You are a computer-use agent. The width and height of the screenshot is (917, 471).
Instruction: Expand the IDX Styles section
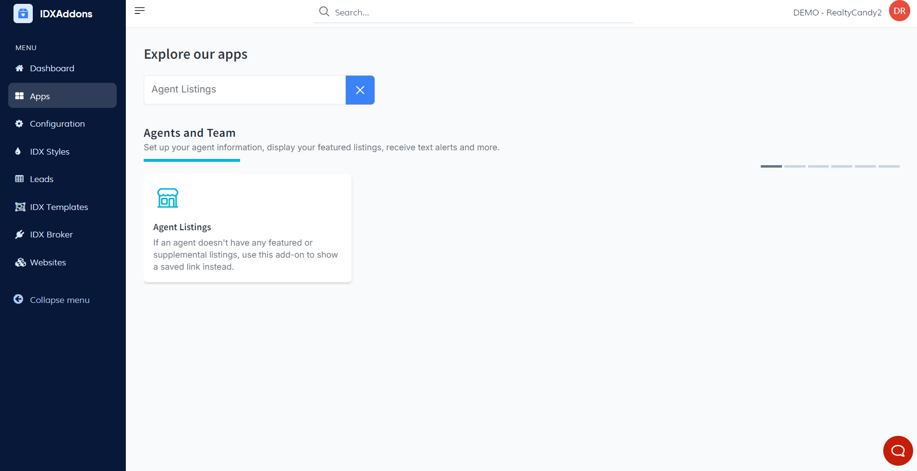(x=50, y=152)
